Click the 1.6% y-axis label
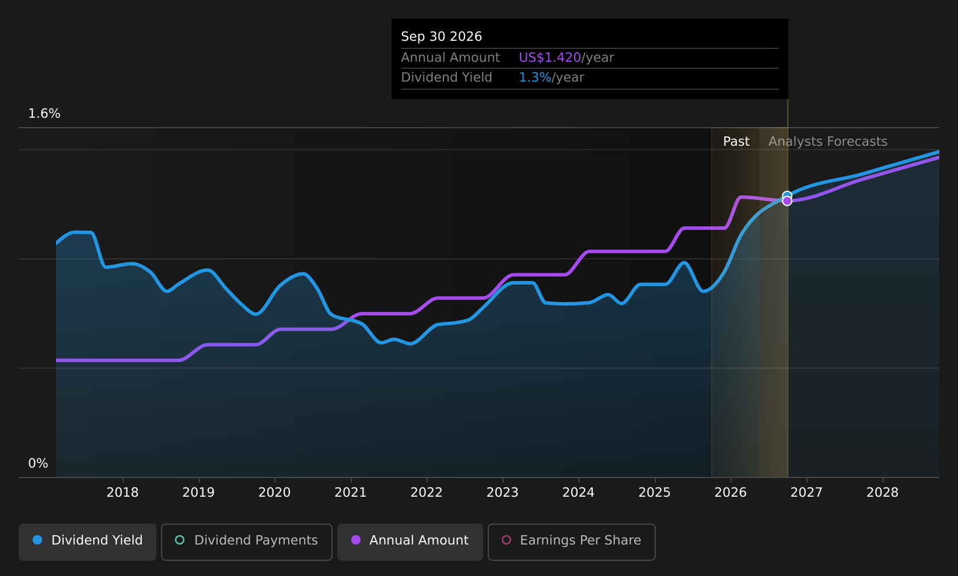The image size is (958, 576). point(44,114)
